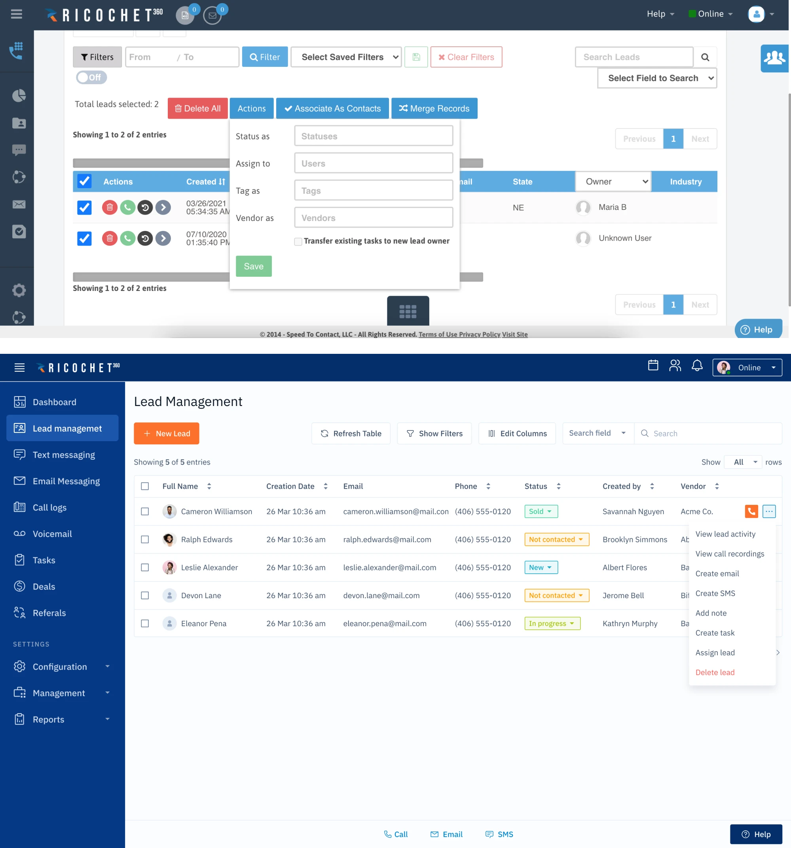Click the trash icon on the 07/10/2020 lead row

[110, 238]
